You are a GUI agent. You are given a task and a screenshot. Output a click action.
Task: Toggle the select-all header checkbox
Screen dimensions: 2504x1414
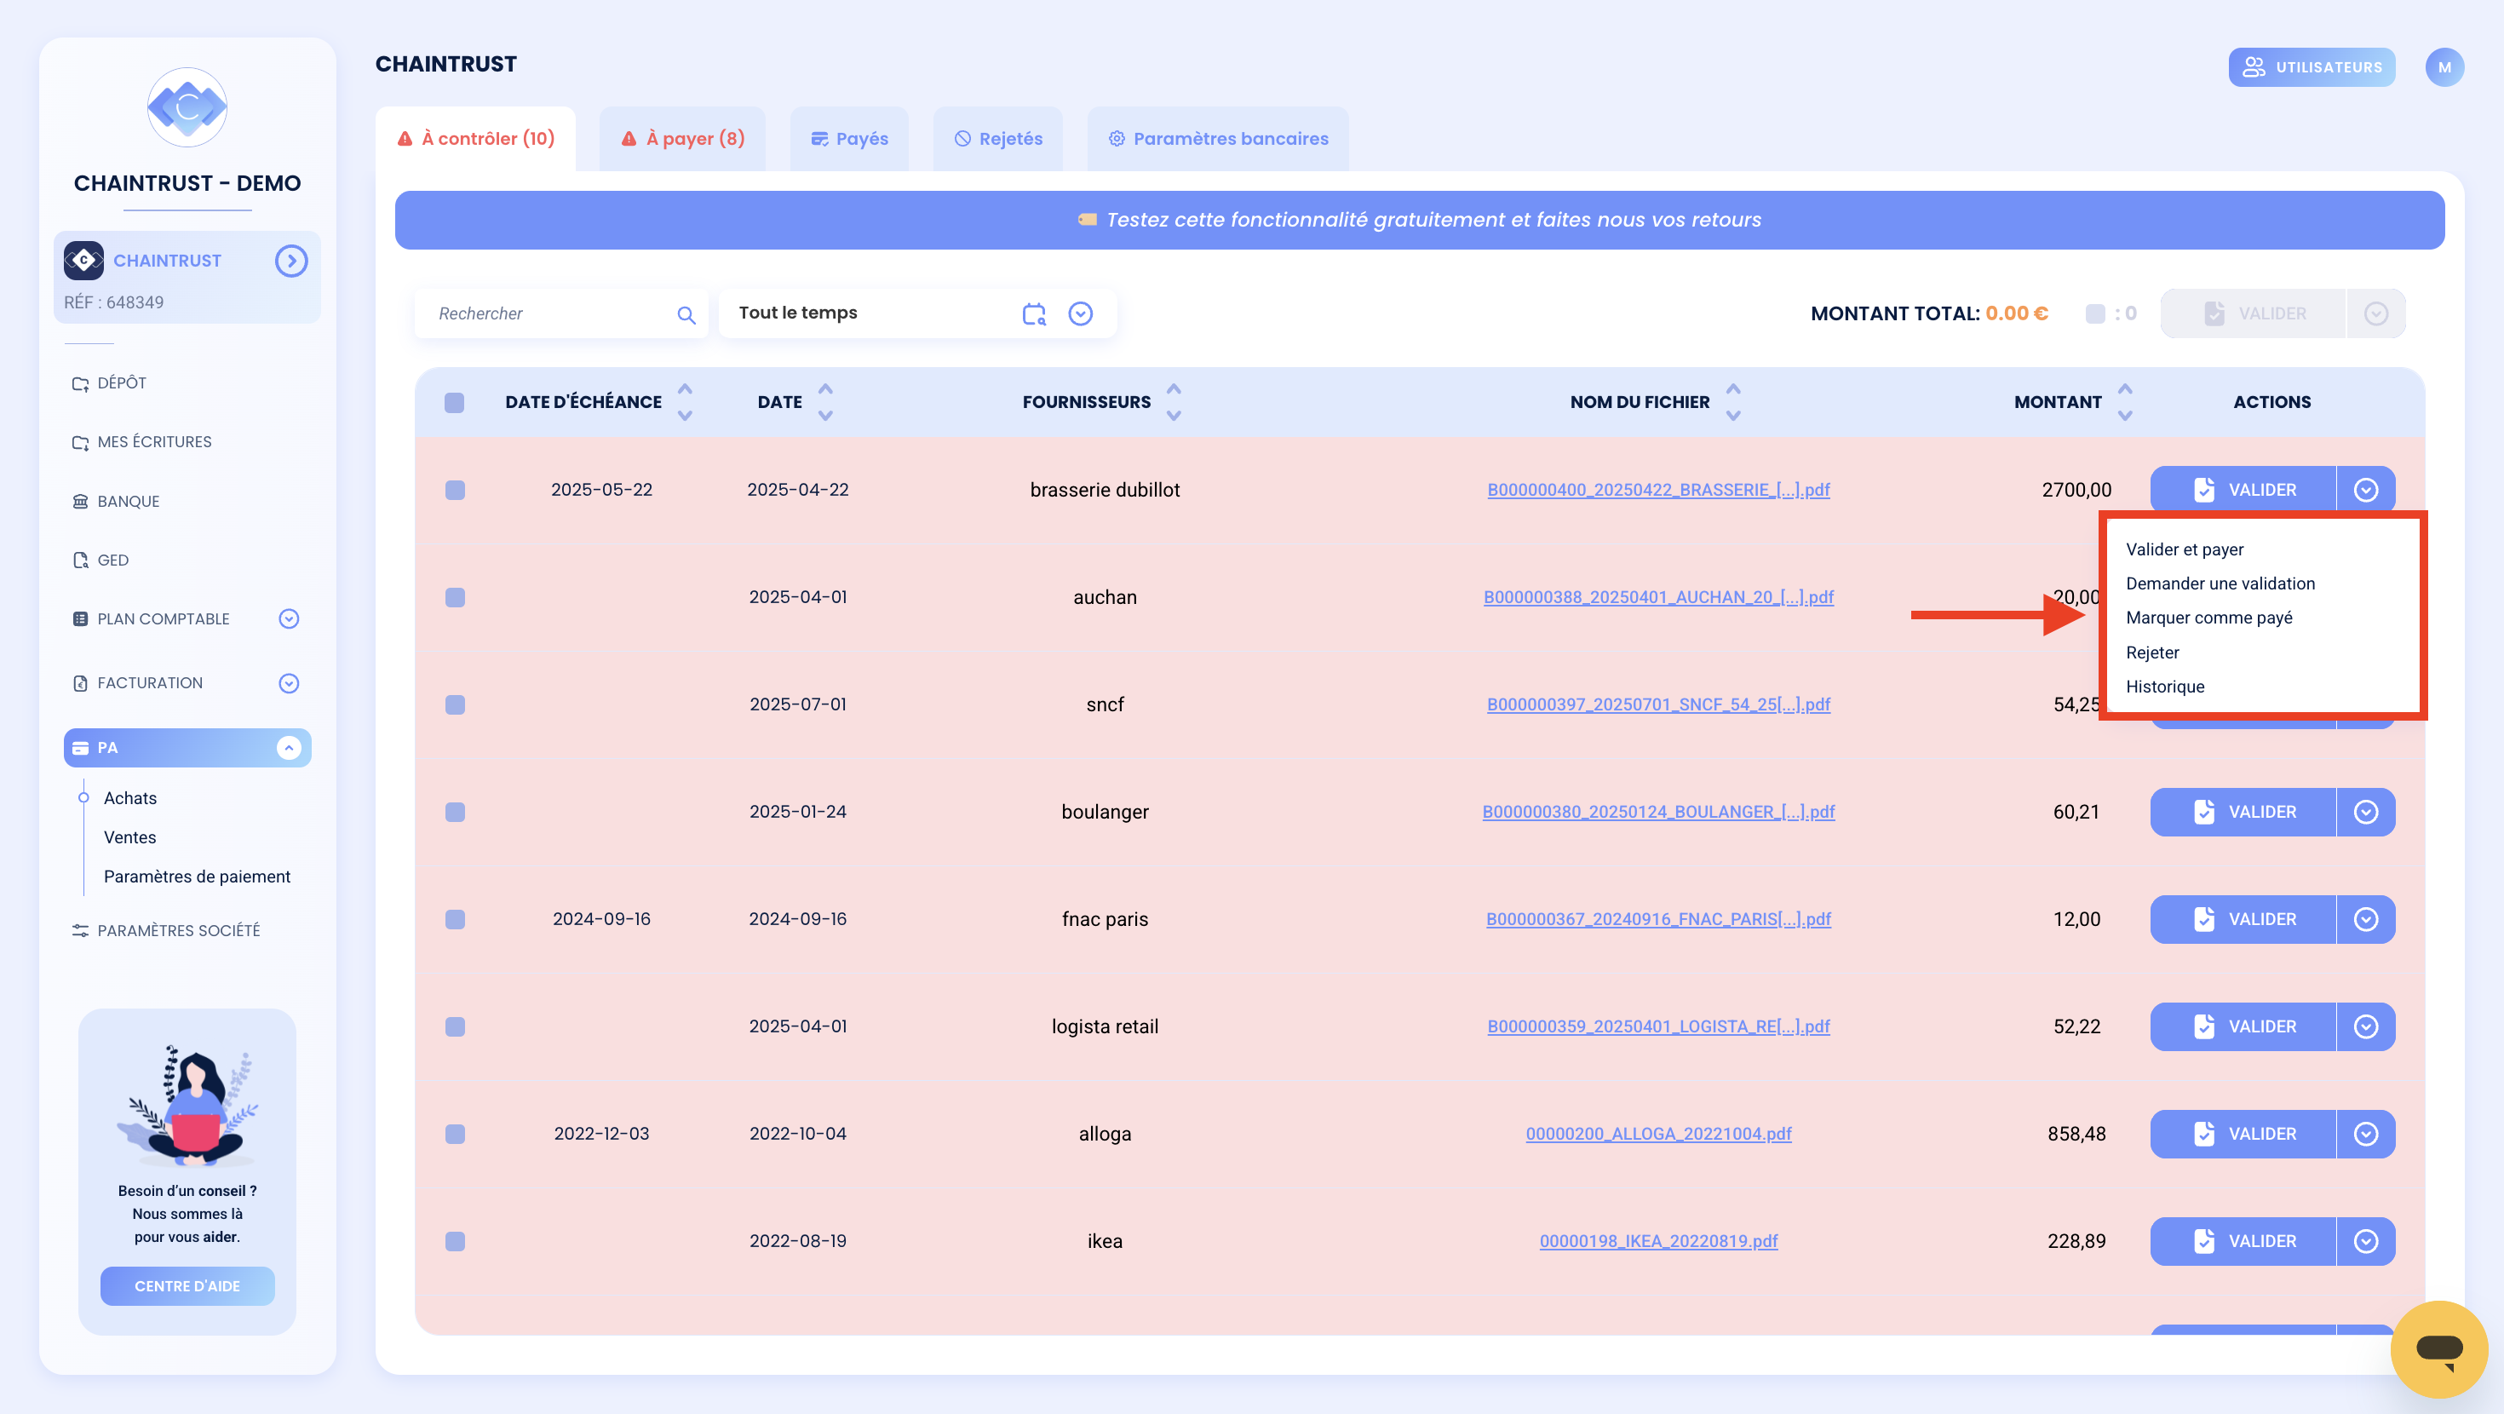click(454, 403)
